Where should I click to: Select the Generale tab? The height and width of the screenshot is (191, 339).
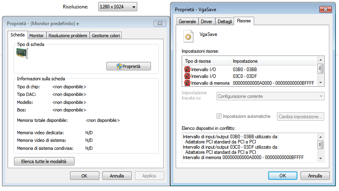click(187, 22)
